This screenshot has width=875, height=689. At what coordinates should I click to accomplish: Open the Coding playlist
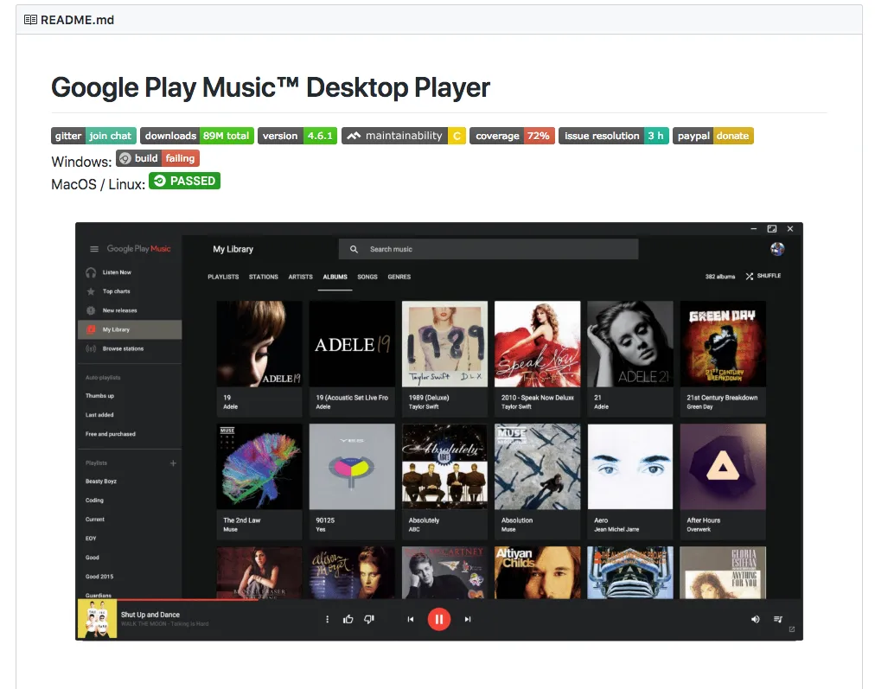94,500
